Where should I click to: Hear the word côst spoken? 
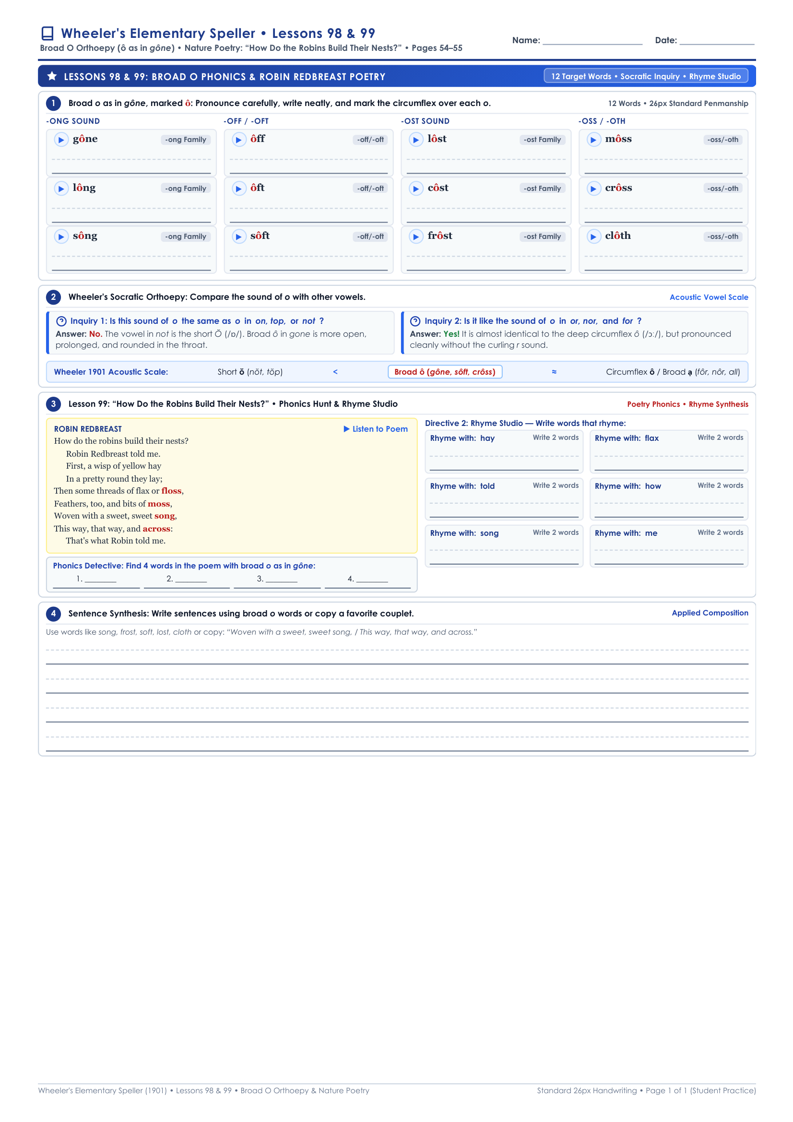click(416, 189)
